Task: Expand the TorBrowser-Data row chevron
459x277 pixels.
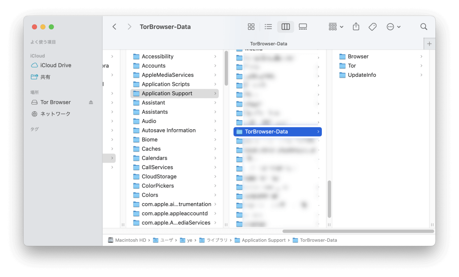Action: click(318, 131)
